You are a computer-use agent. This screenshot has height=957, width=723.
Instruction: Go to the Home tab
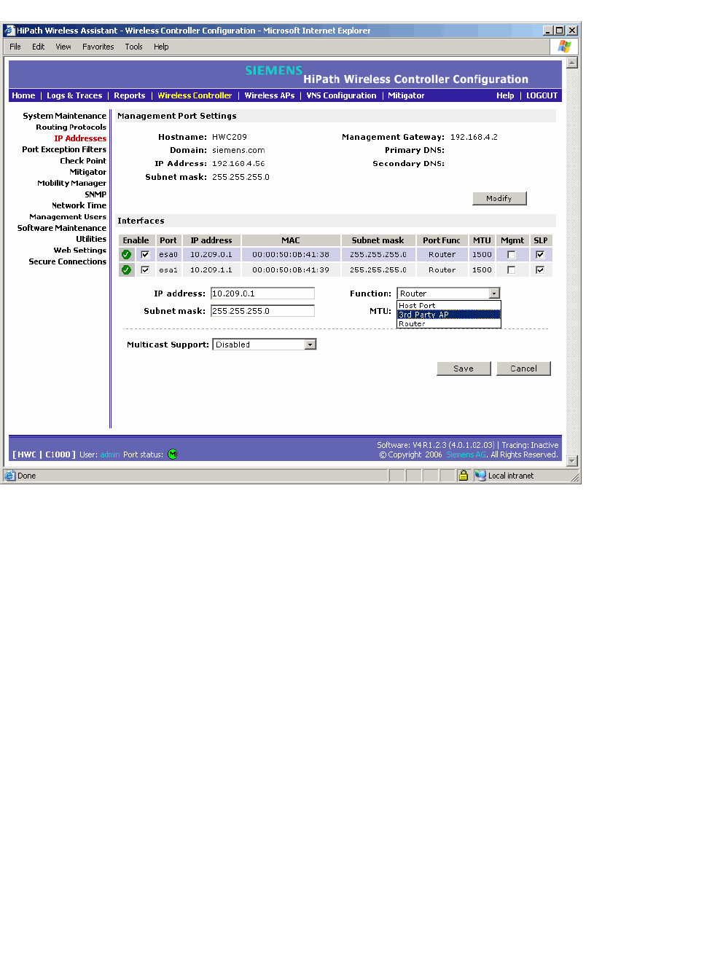coord(23,95)
